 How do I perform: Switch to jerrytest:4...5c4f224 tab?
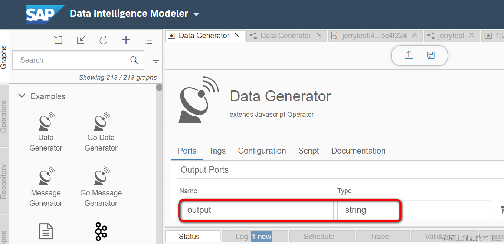coord(374,36)
